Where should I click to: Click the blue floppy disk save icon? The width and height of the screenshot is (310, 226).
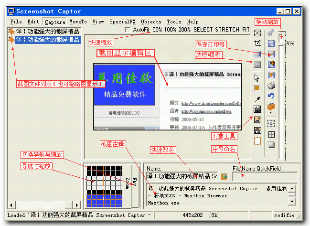pyautogui.click(x=271, y=43)
